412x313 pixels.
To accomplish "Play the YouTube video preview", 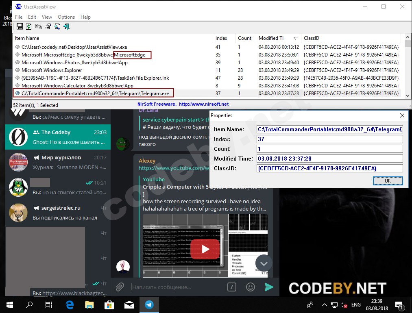I will 205,249.
